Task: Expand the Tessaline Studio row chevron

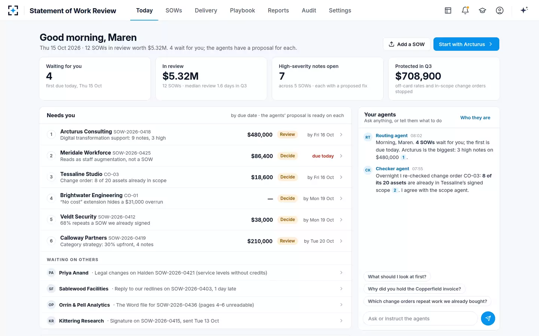Action: 341,177
